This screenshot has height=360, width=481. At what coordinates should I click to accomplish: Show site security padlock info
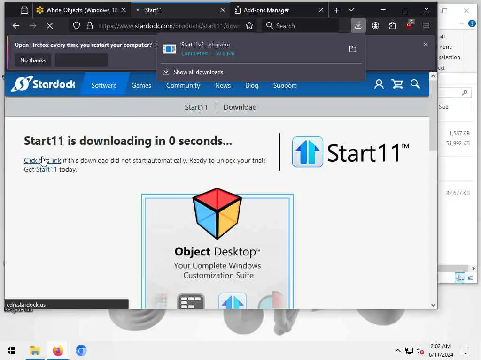[x=90, y=26]
